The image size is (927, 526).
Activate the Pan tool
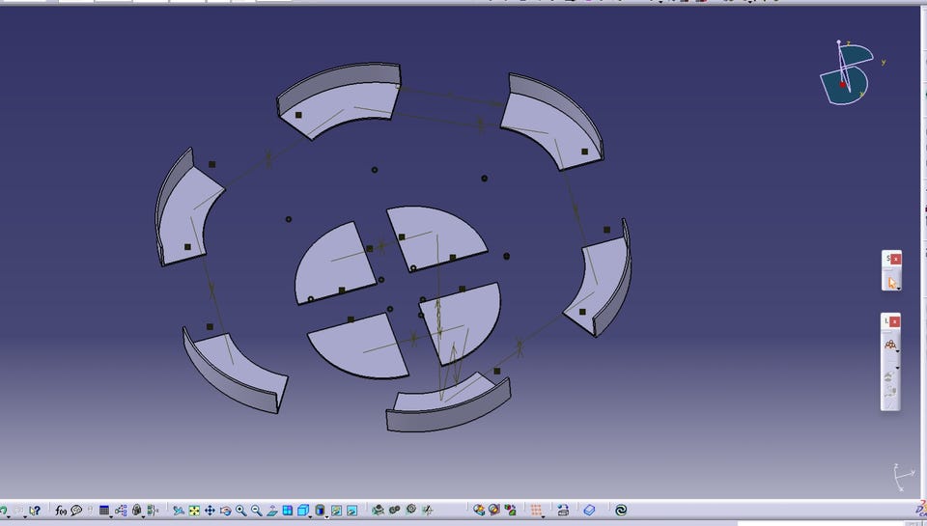point(210,510)
